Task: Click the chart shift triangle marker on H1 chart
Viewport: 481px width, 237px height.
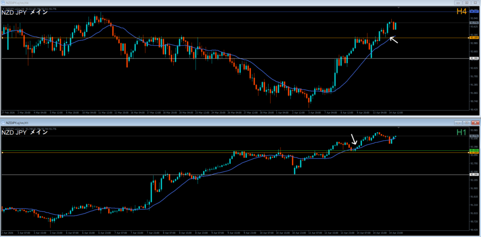Action: click(x=399, y=127)
